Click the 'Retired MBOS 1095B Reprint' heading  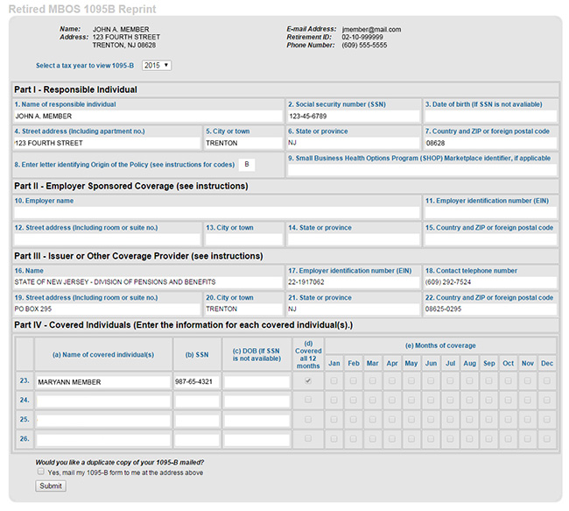click(x=82, y=9)
